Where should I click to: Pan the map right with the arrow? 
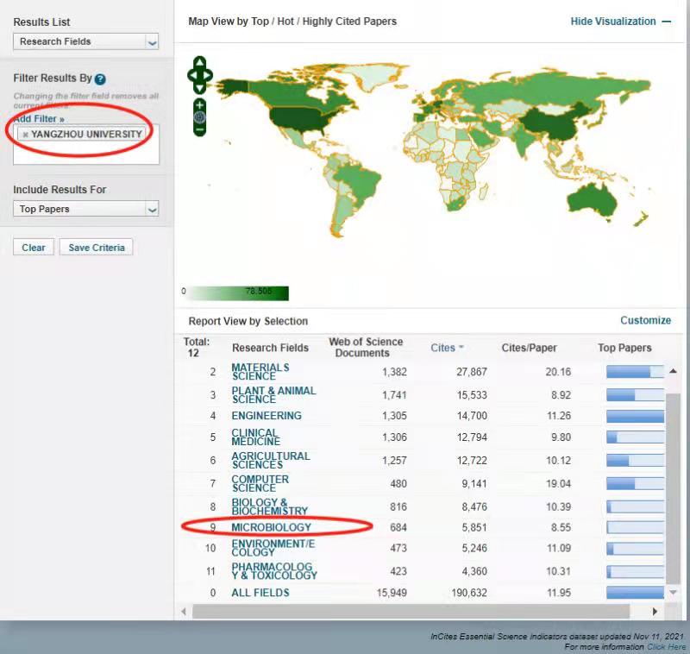(x=209, y=76)
